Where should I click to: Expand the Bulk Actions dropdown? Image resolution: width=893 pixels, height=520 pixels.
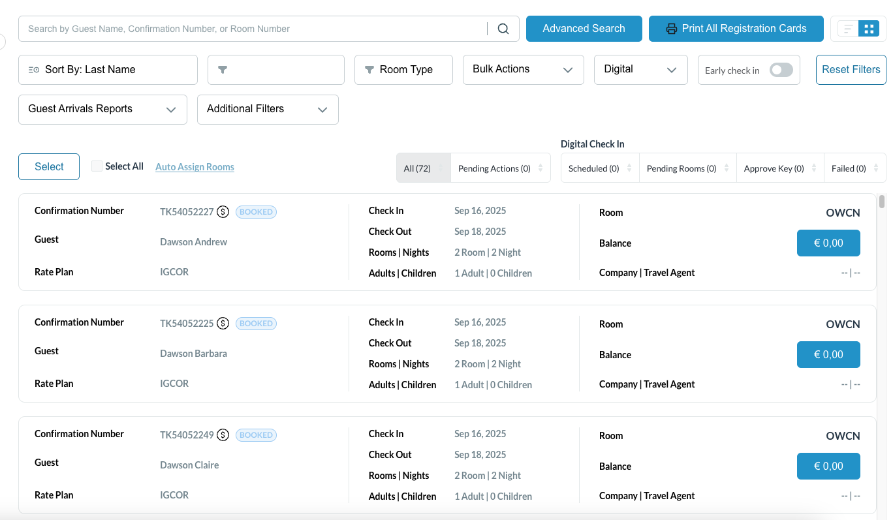click(x=523, y=70)
